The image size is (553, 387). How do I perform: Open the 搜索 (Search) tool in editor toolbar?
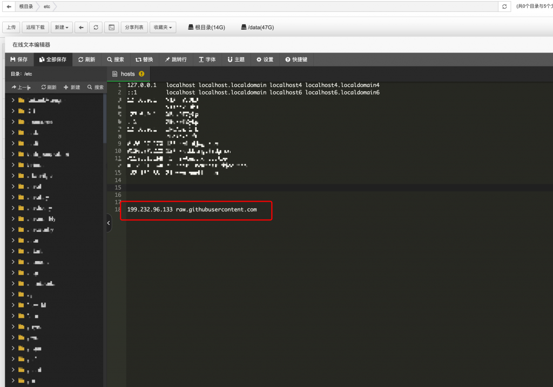coord(116,59)
